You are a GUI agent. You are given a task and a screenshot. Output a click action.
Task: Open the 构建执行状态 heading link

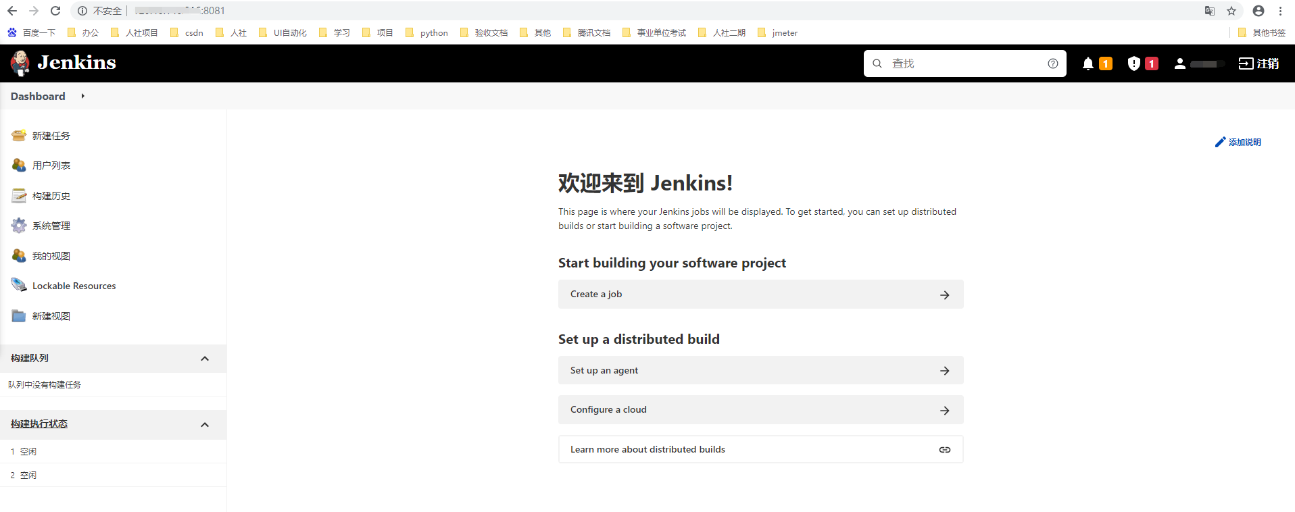[39, 424]
